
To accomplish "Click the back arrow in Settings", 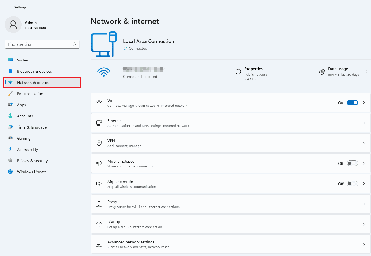I will (x=7, y=7).
